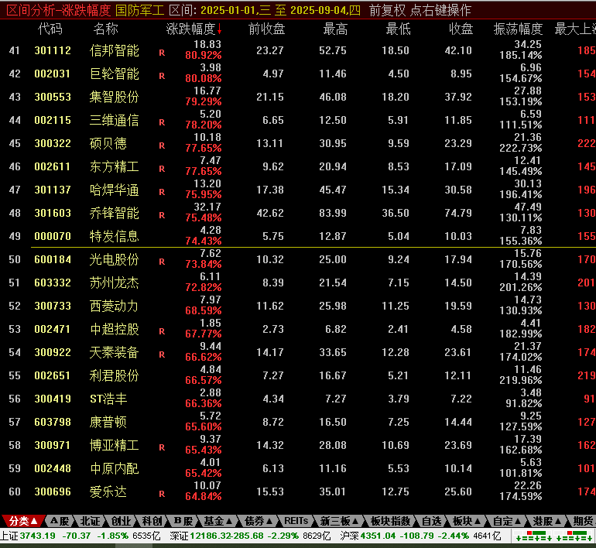Click the R marker for 东方精工

tap(162, 169)
